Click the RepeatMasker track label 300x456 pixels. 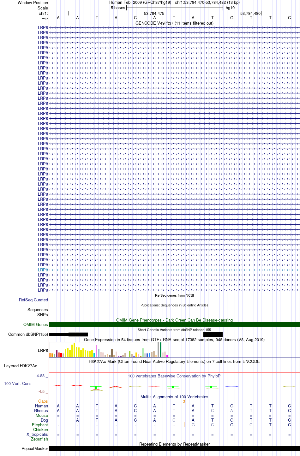35,448
